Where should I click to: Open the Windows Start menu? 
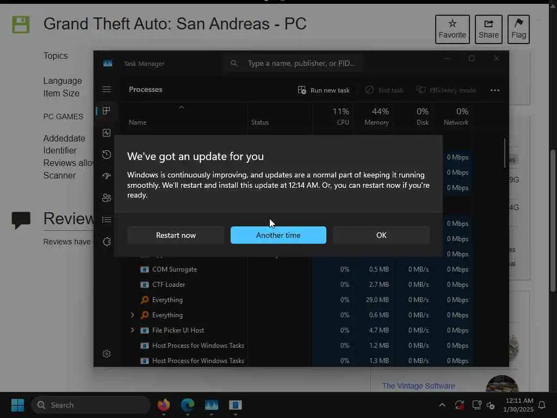(x=17, y=405)
